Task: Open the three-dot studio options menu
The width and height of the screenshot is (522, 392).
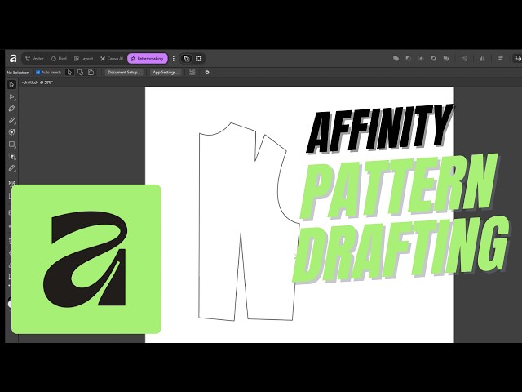Action: 174,59
